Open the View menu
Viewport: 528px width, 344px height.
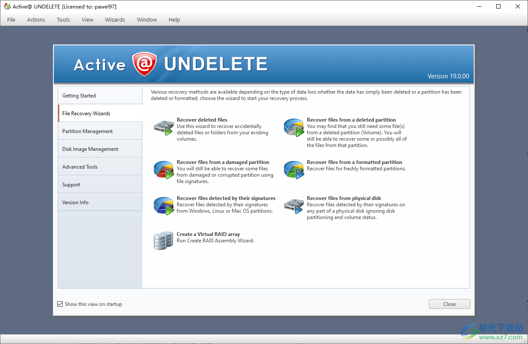88,19
